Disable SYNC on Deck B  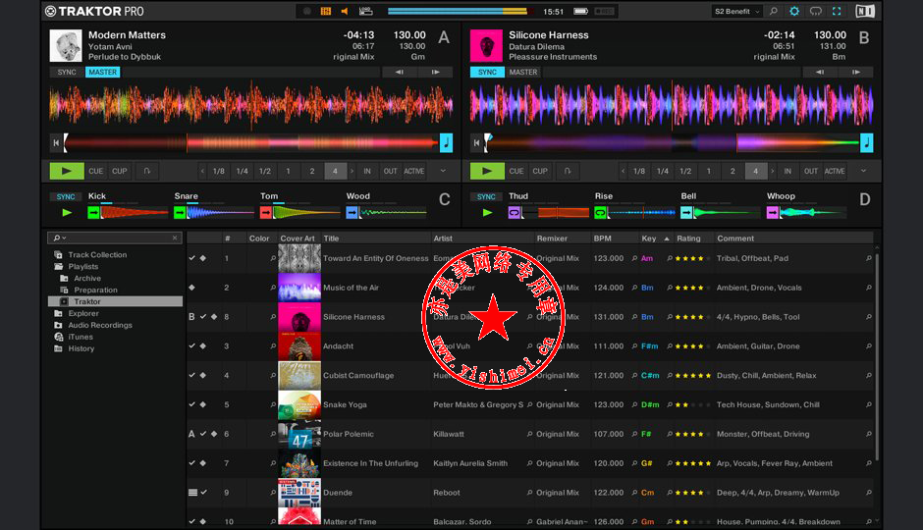point(487,72)
